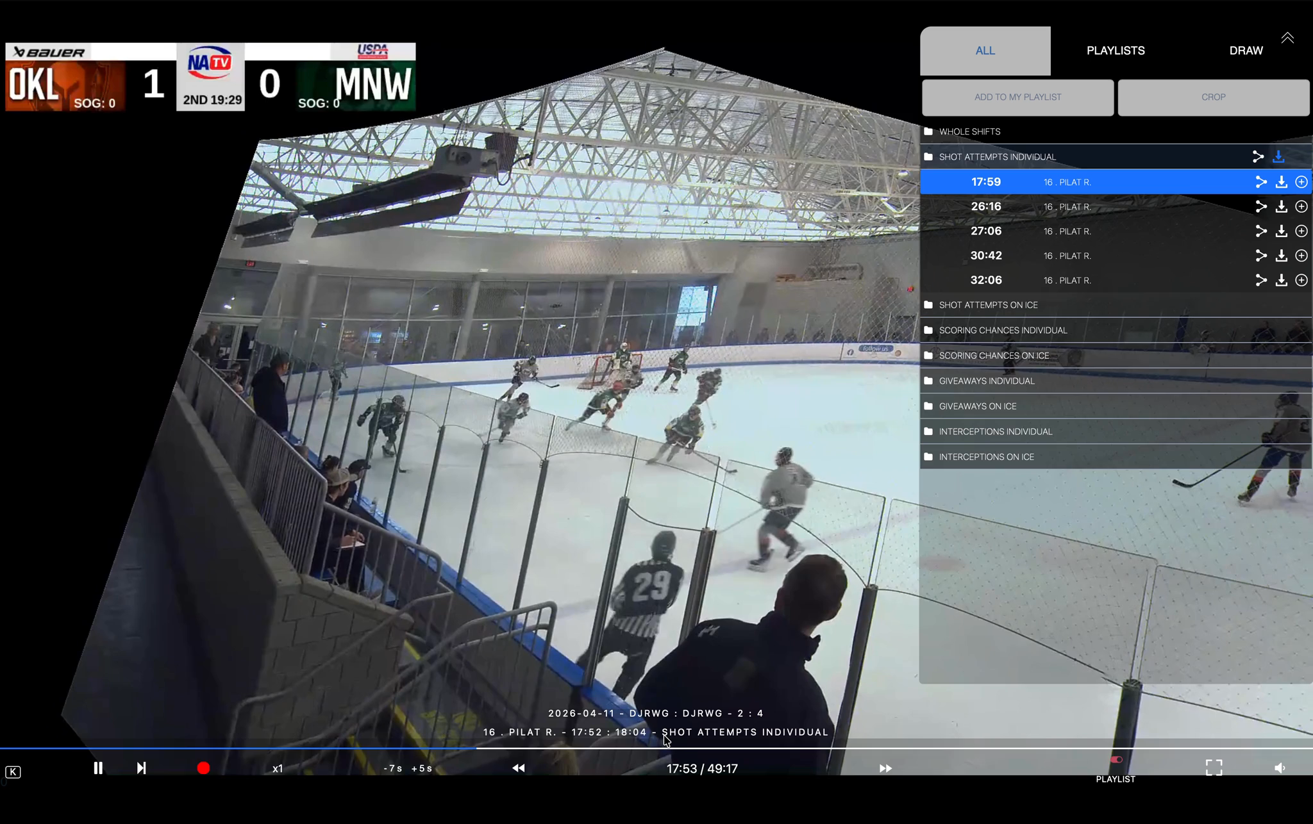
Task: Enter fullscreen mode
Action: pos(1214,768)
